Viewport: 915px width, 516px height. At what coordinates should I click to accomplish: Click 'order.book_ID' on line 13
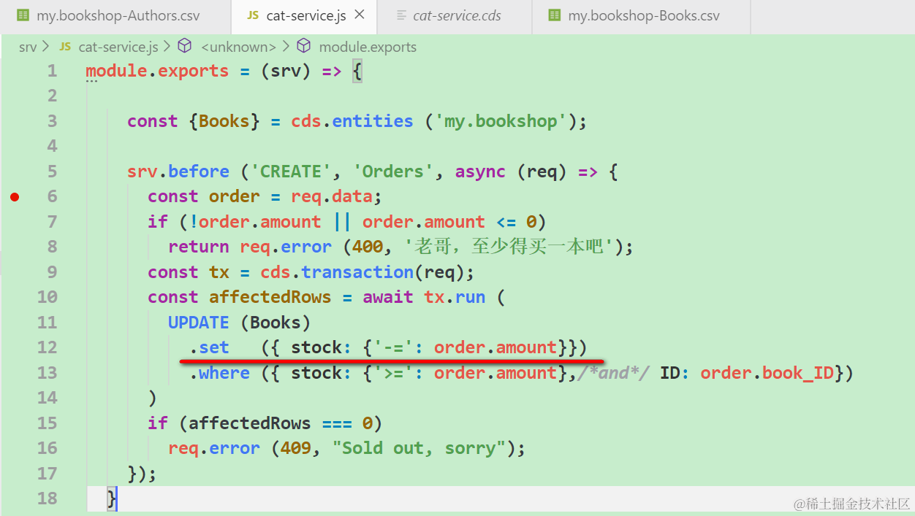pyautogui.click(x=767, y=373)
